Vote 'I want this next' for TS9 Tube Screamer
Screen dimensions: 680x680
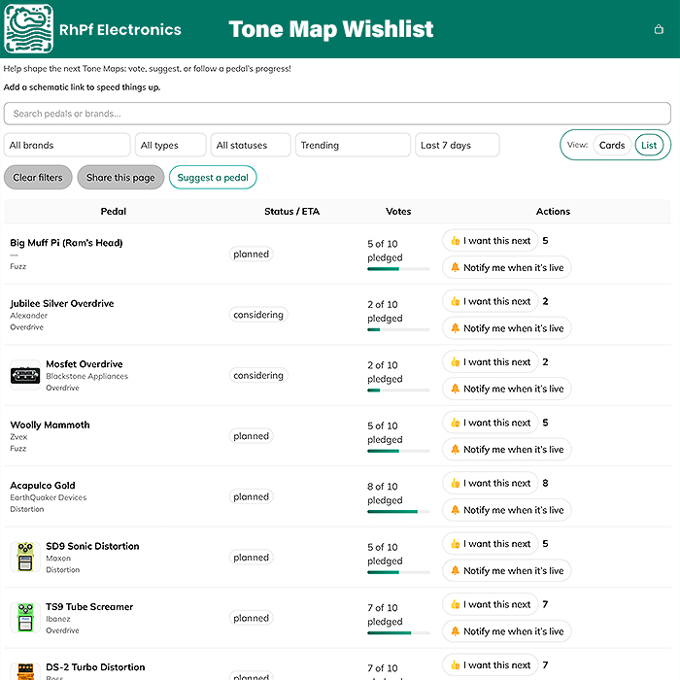489,604
